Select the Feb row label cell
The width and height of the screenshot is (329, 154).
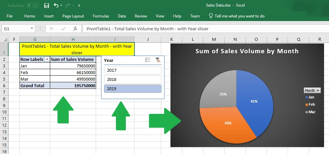(x=35, y=72)
